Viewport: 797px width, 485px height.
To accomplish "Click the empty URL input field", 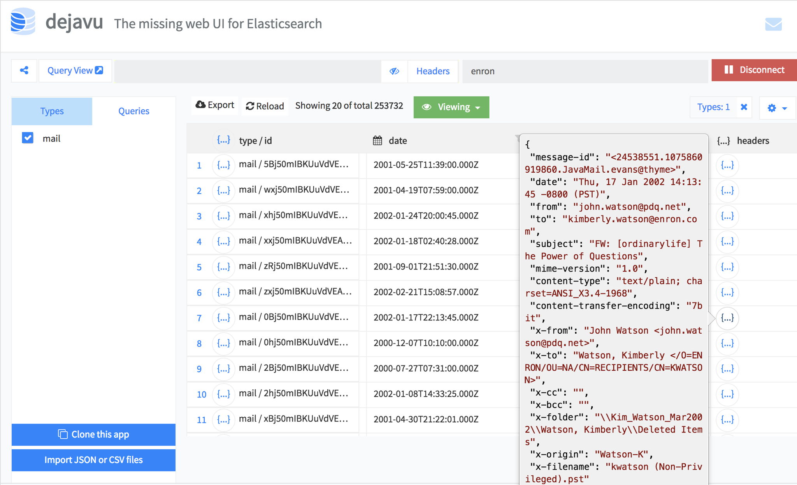I will (248, 71).
